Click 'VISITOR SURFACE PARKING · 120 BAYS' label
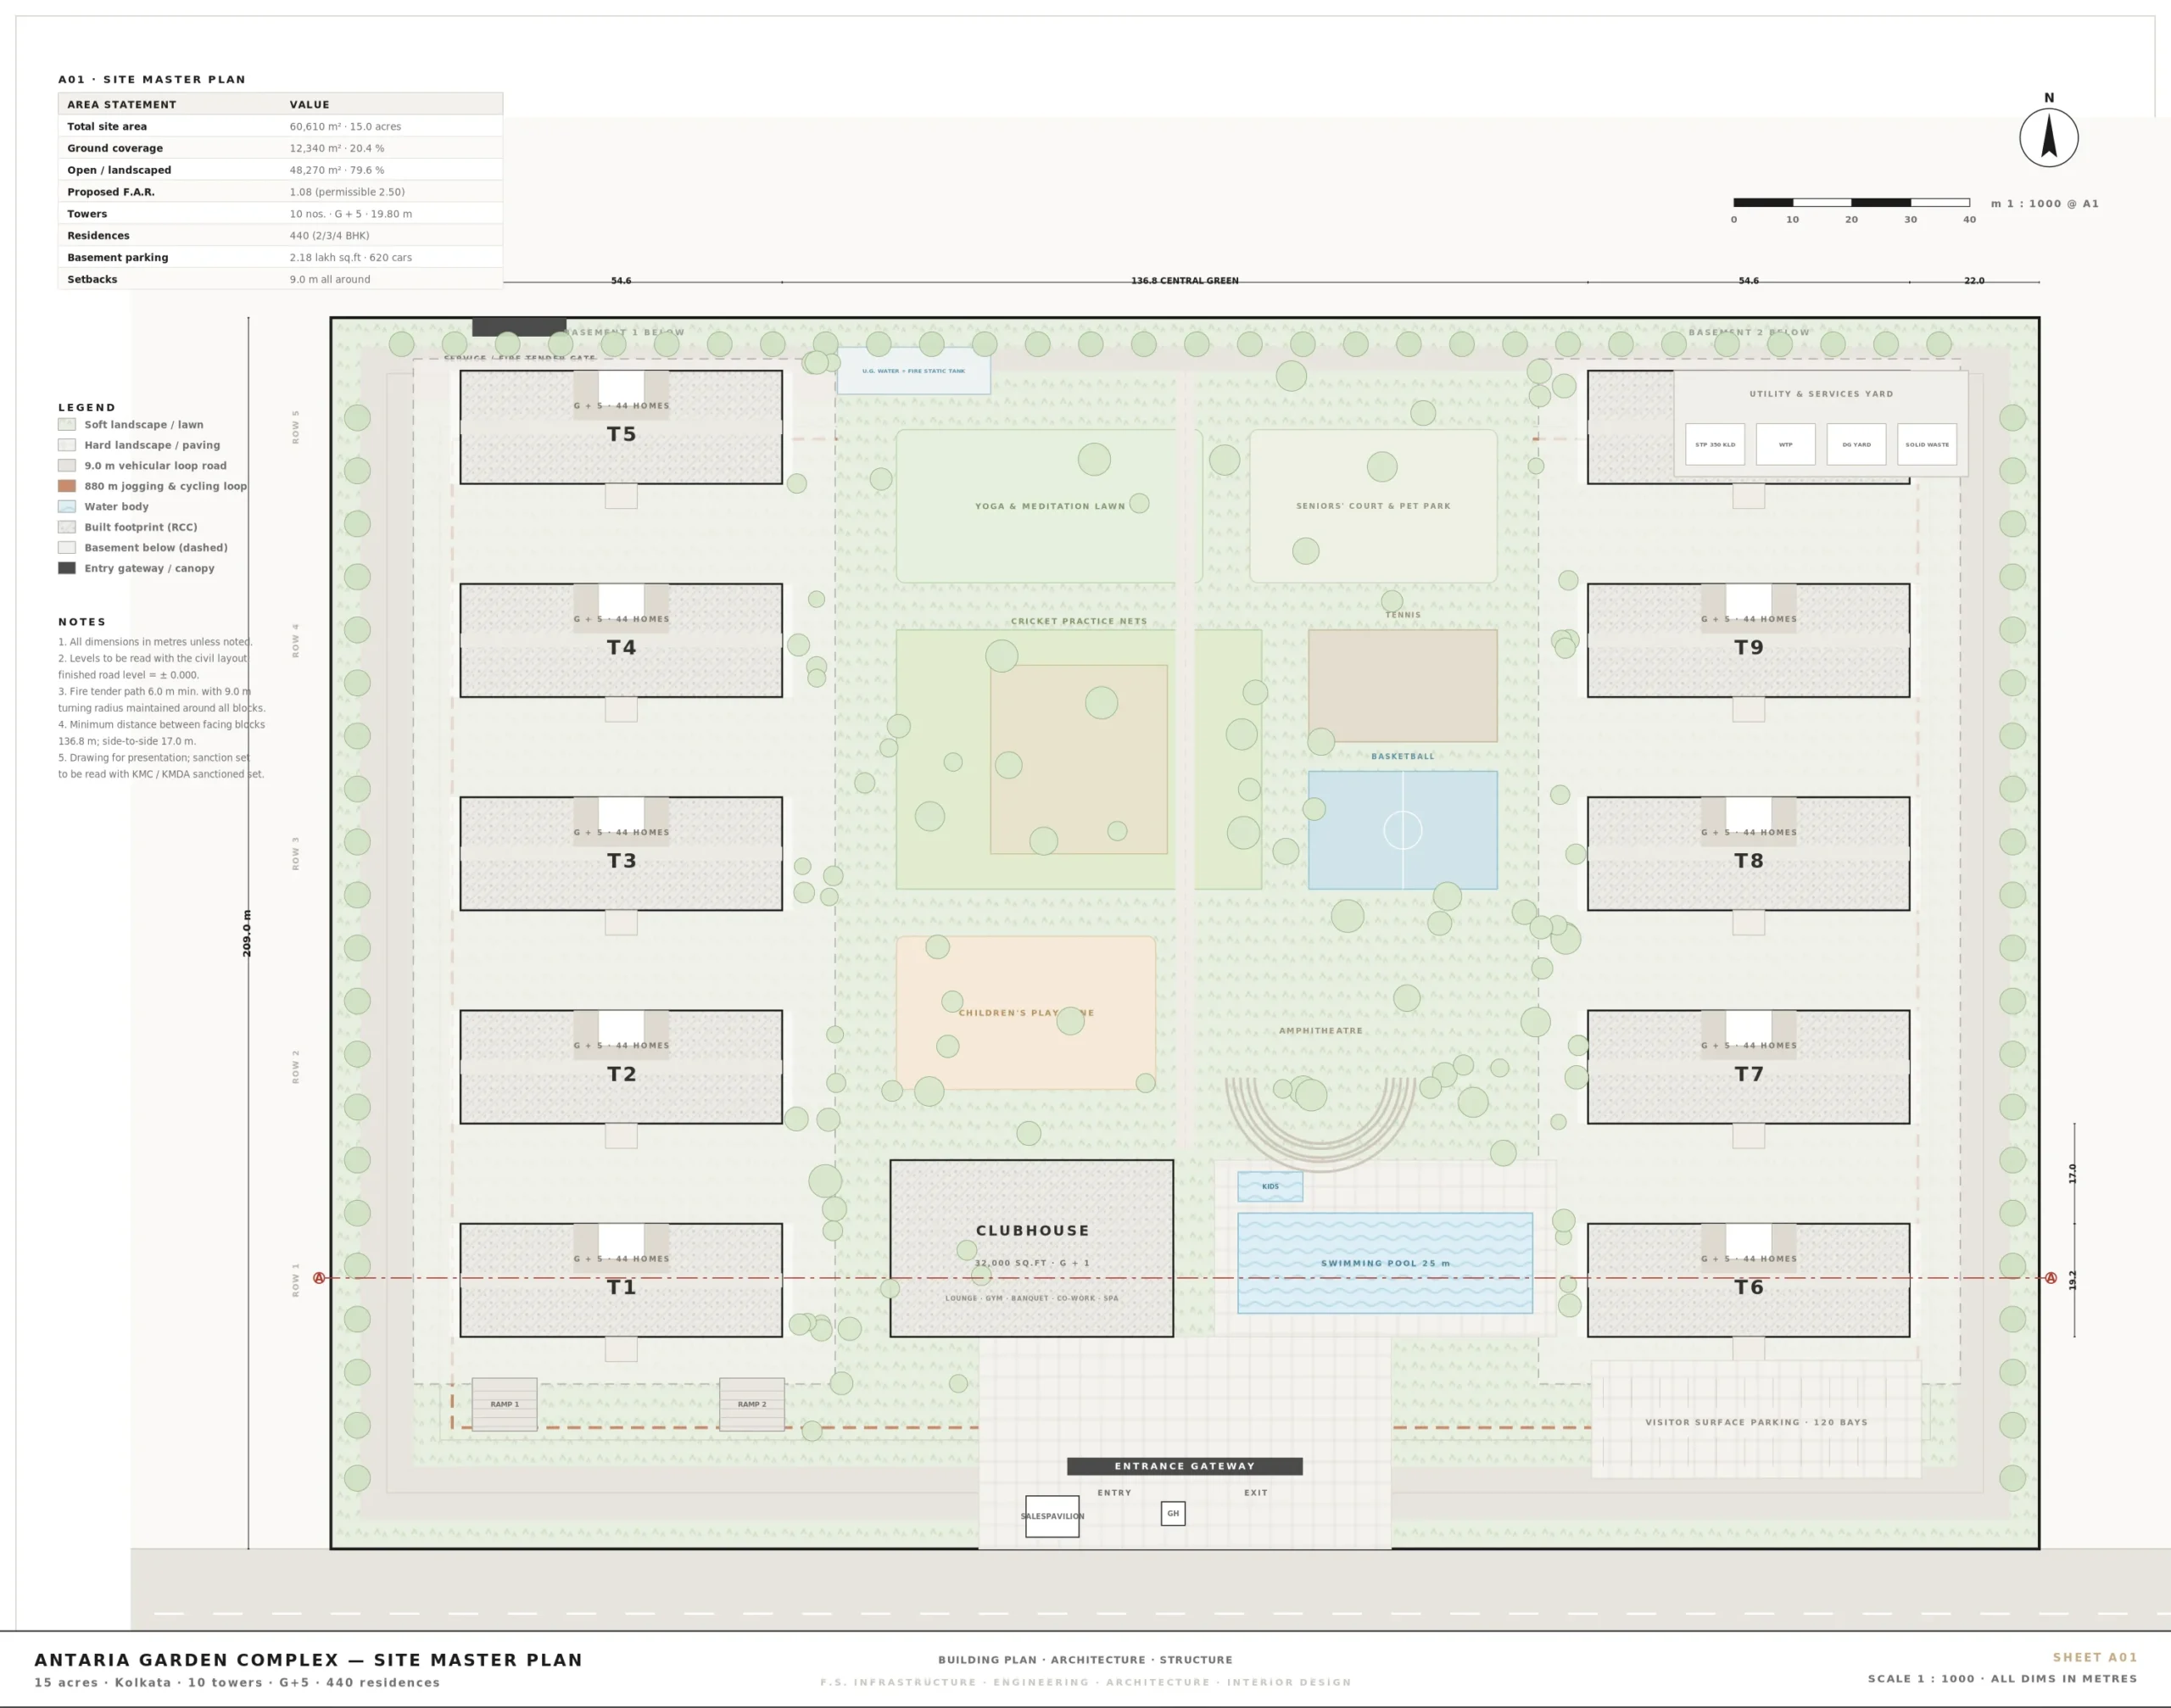2171x1708 pixels. click(x=1757, y=1422)
